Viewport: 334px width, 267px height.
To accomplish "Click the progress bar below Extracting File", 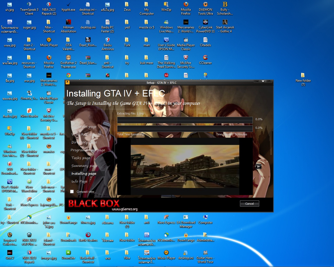I will [x=185, y=120].
